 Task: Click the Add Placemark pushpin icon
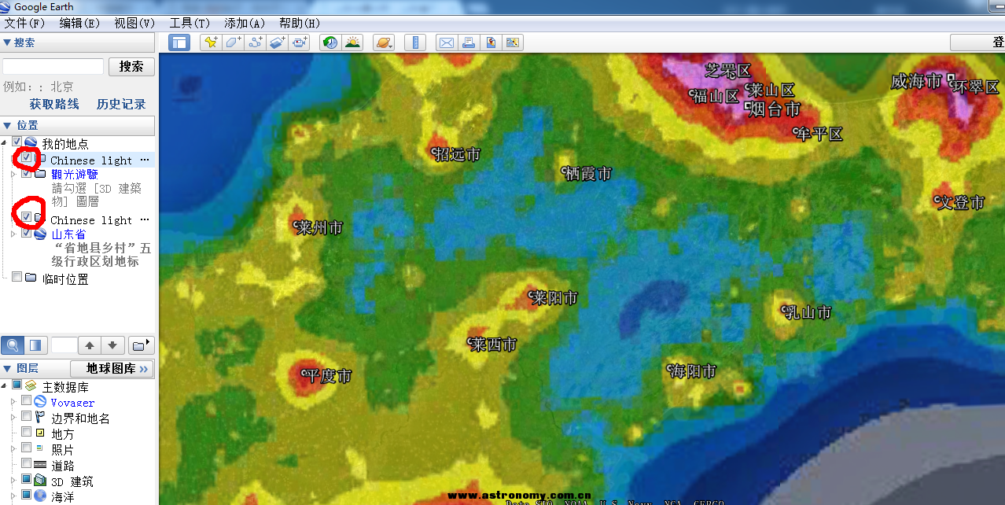coord(210,42)
